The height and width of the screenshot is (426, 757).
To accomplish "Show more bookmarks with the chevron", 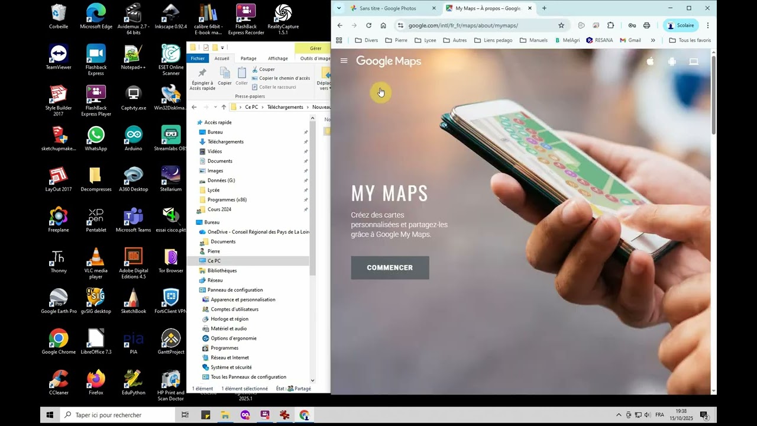I will pos(653,40).
